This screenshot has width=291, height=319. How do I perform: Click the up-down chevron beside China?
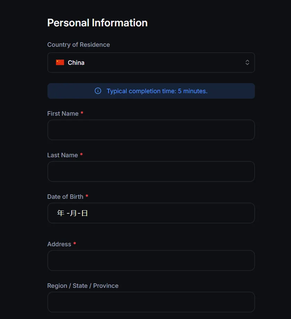tap(247, 62)
